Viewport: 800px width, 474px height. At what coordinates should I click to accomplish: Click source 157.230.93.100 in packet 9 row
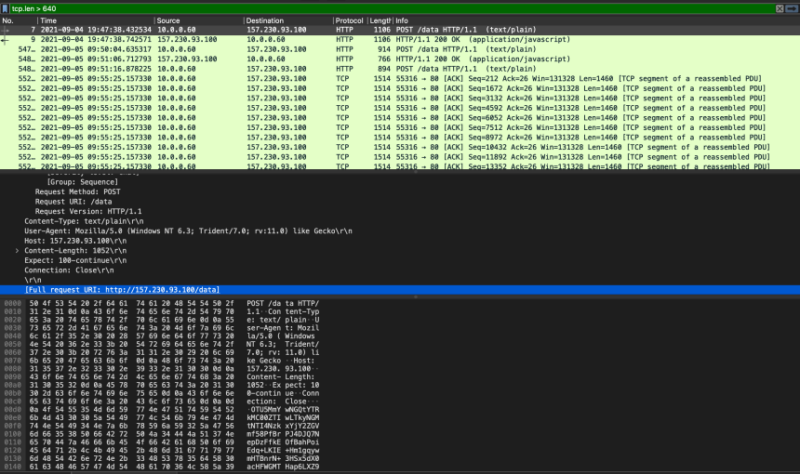[x=187, y=40]
